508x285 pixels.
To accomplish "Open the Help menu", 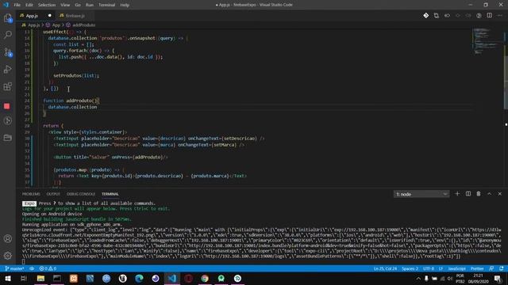I will tap(125, 5).
